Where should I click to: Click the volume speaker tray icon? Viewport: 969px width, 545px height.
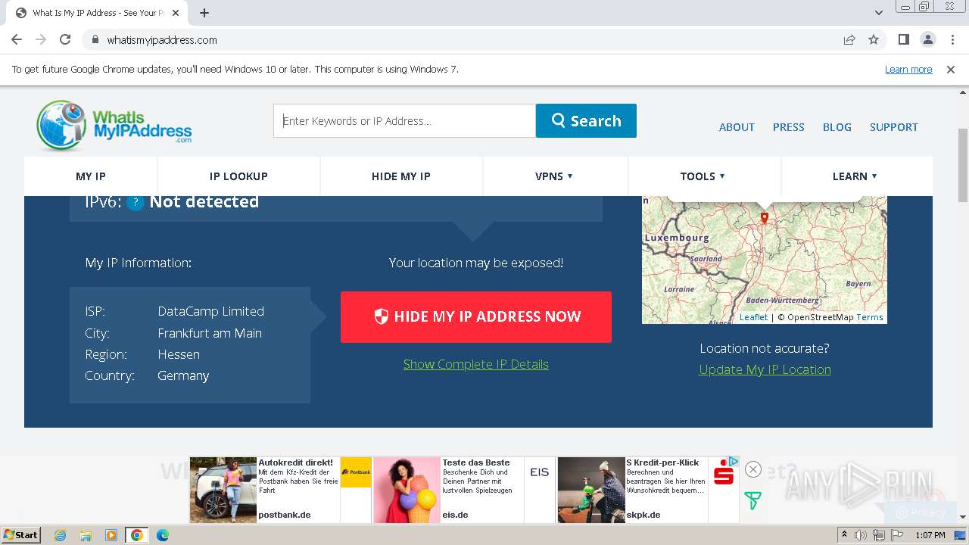tap(861, 535)
